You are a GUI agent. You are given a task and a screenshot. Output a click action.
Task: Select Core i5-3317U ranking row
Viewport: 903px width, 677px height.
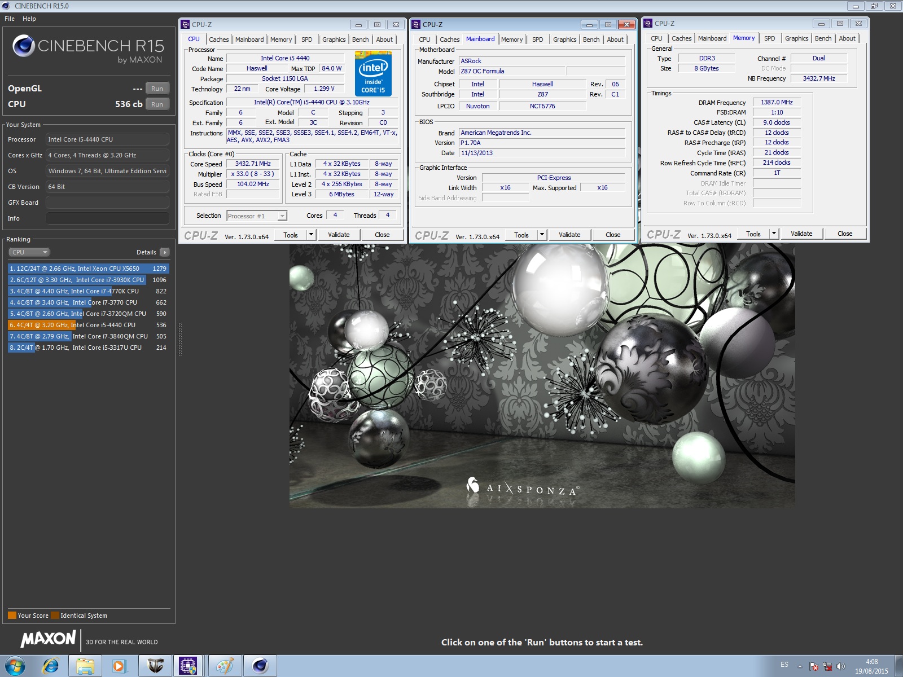point(89,348)
